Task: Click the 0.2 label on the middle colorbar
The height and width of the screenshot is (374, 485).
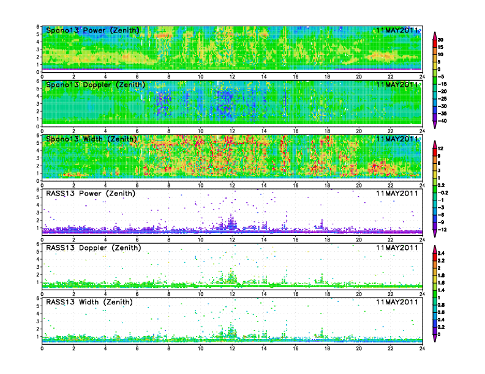Action: tap(442, 185)
